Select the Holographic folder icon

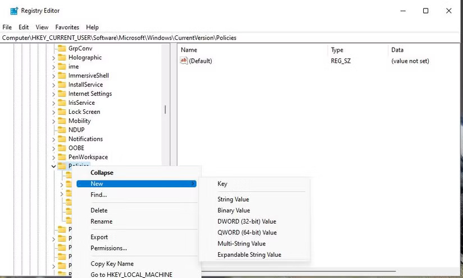tap(62, 58)
